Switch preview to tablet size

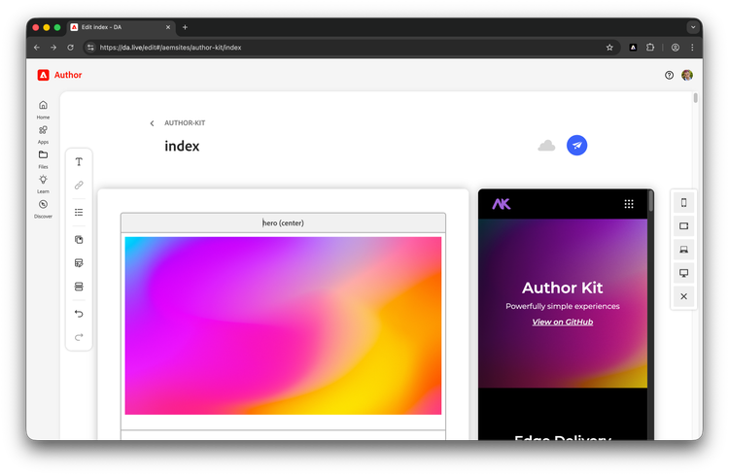tap(683, 226)
